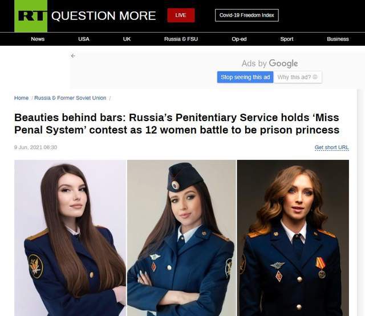Select the News menu item
365x316 pixels.
pyautogui.click(x=38, y=39)
